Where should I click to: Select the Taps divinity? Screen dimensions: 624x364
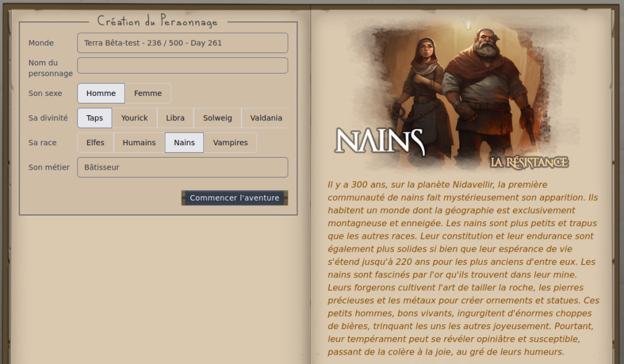[95, 118]
